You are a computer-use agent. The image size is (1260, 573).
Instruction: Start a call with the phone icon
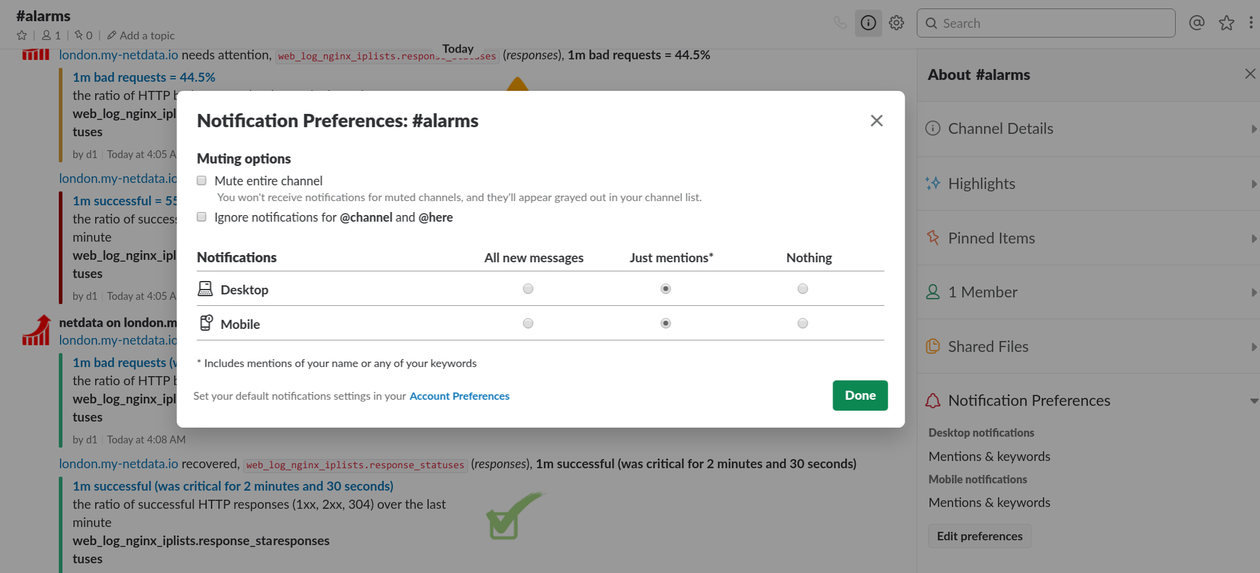[x=840, y=22]
